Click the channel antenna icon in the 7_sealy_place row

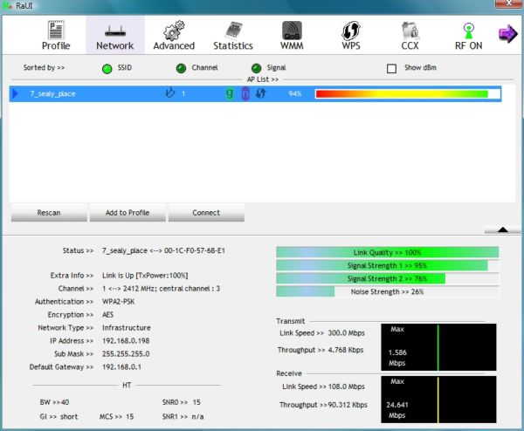[x=170, y=92]
